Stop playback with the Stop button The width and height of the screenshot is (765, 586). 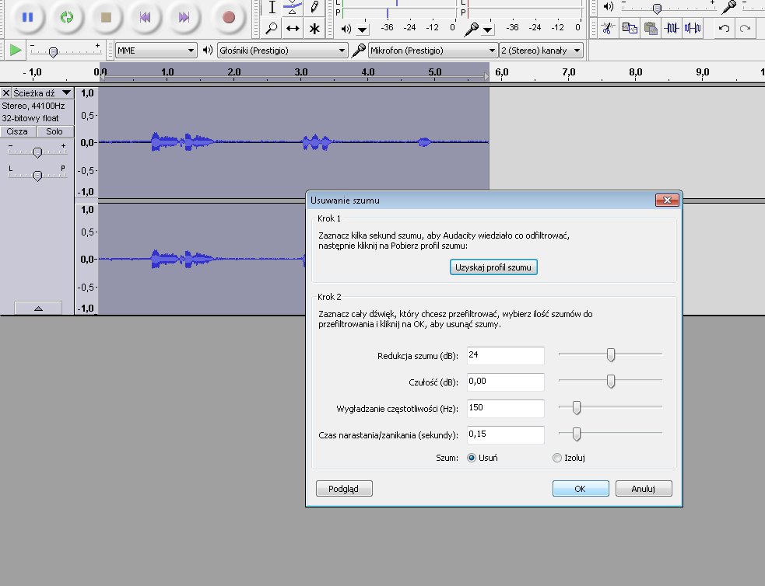106,17
